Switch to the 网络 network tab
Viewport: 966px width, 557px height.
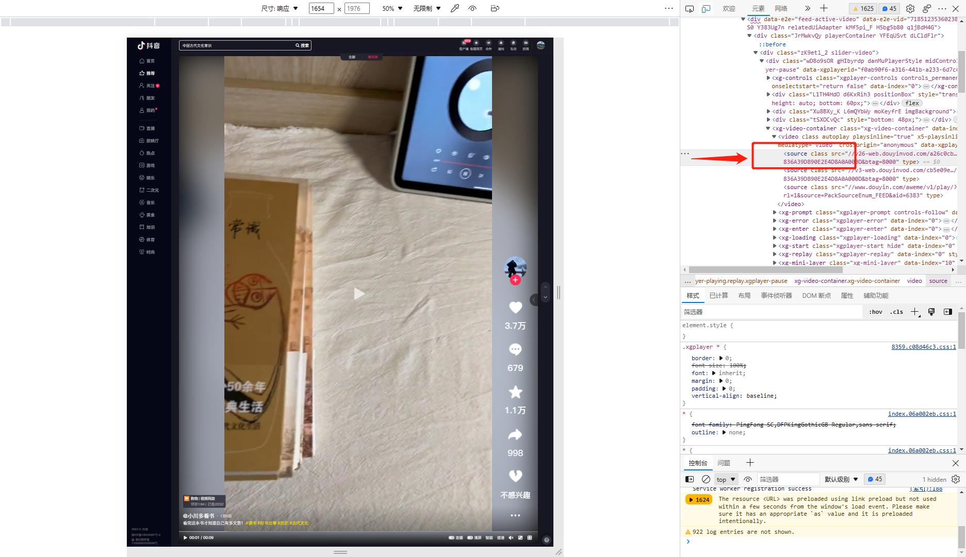tap(781, 8)
